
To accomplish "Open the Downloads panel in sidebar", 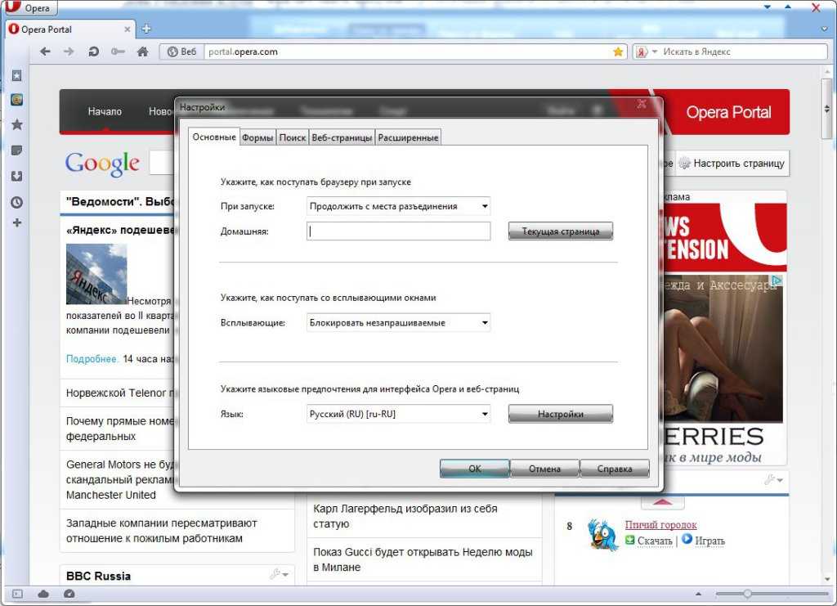I will point(17,176).
